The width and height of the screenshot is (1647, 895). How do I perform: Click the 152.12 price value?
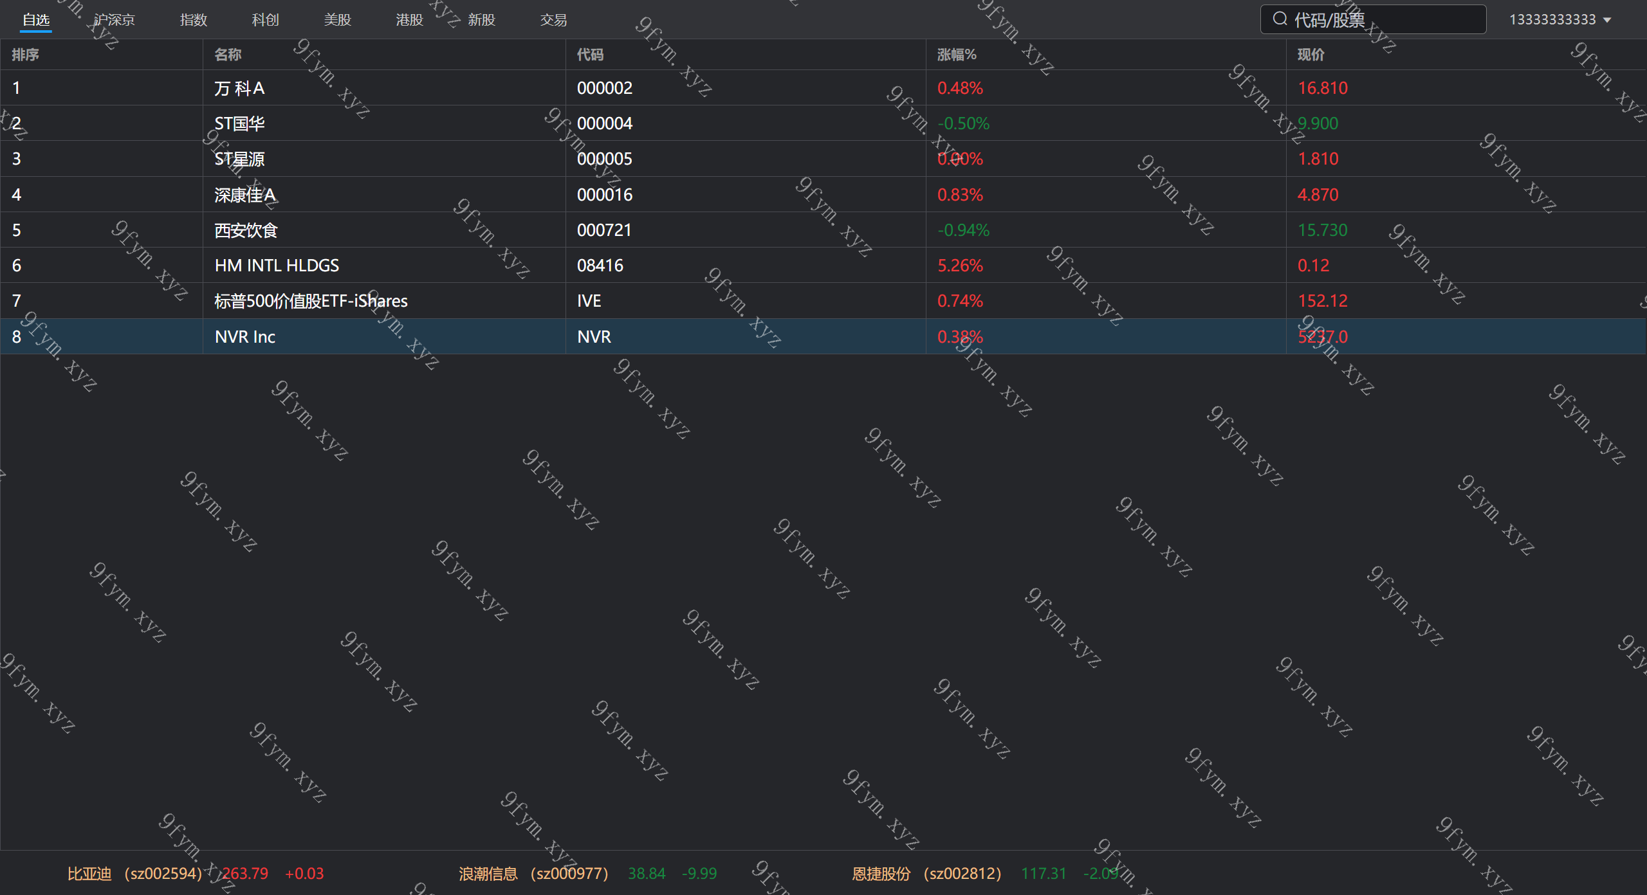coord(1323,301)
